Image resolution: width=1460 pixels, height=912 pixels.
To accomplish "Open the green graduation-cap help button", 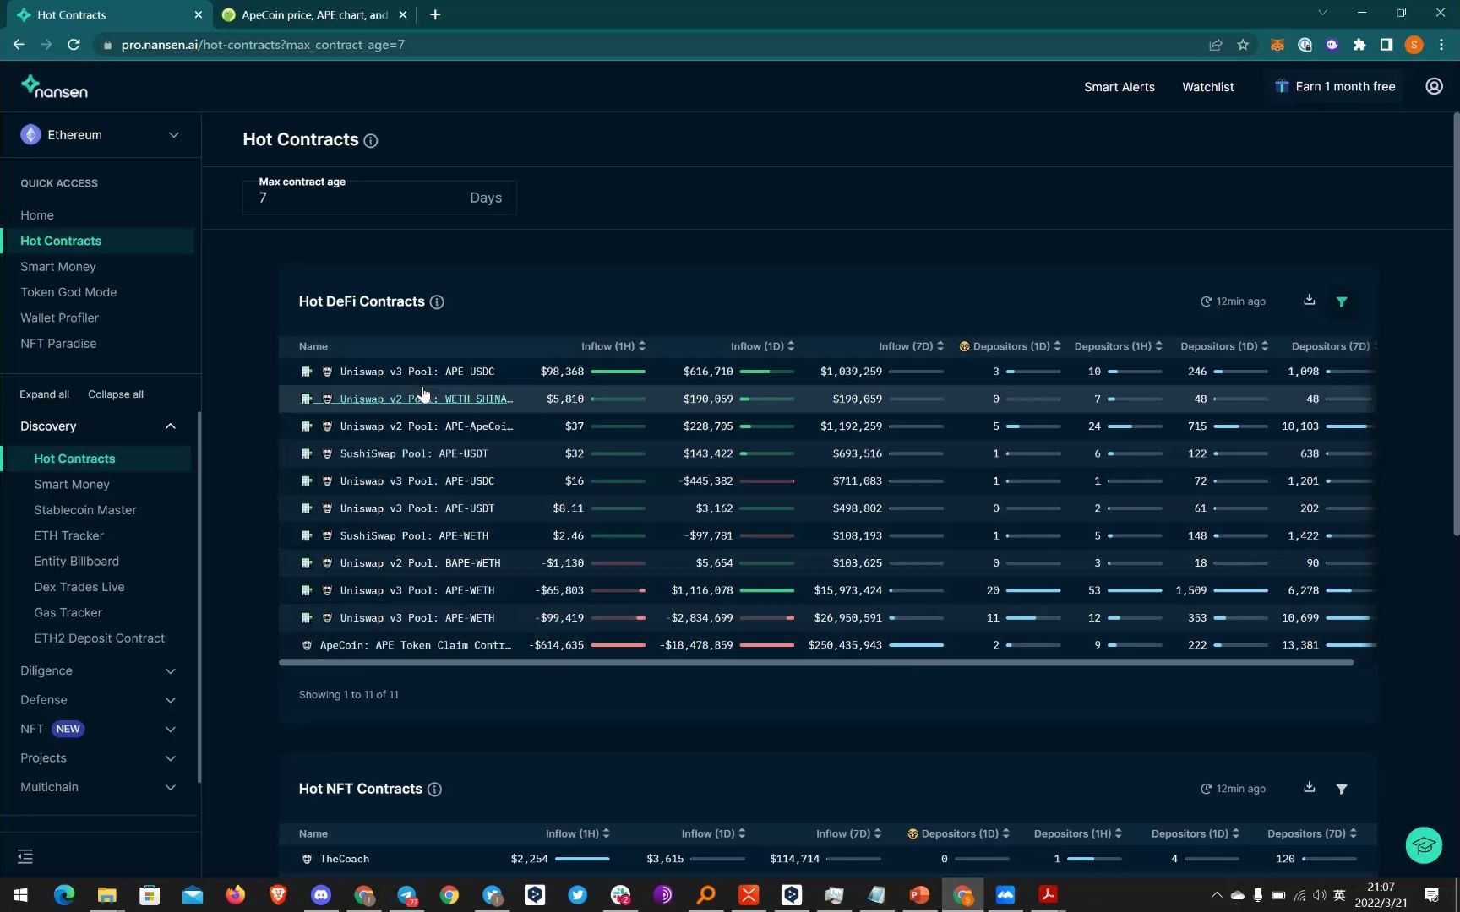I will [x=1424, y=844].
